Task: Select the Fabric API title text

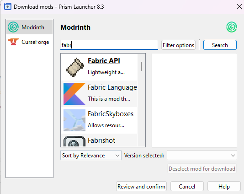Action: pyautogui.click(x=104, y=61)
